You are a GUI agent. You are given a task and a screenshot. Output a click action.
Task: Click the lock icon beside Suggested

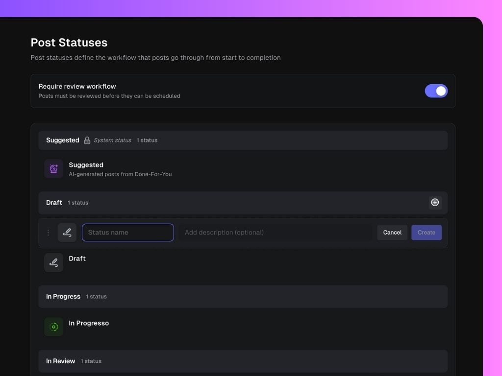click(x=87, y=141)
